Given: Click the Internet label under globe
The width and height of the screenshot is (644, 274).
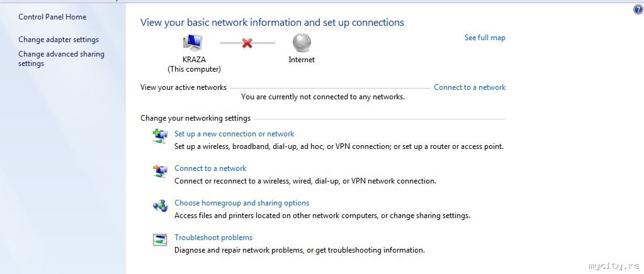Looking at the screenshot, I should 302,60.
